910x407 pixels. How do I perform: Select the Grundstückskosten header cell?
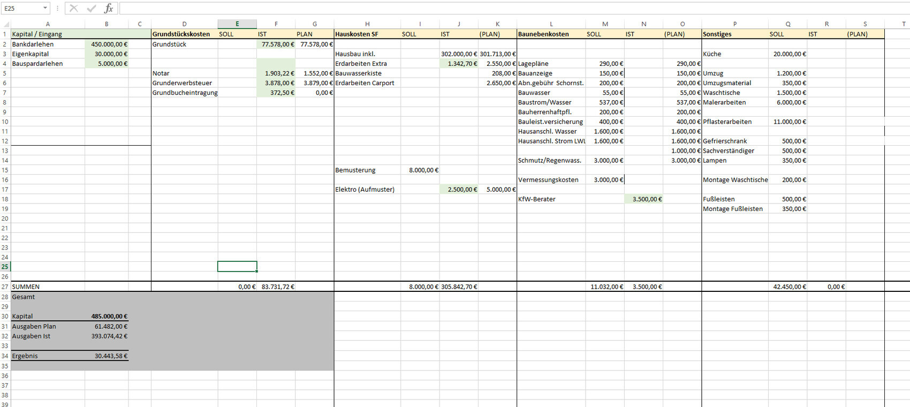point(184,34)
